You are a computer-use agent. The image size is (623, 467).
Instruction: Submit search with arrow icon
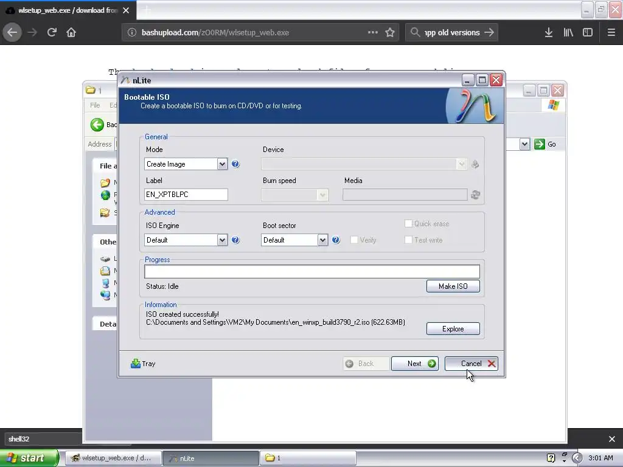coord(489,33)
